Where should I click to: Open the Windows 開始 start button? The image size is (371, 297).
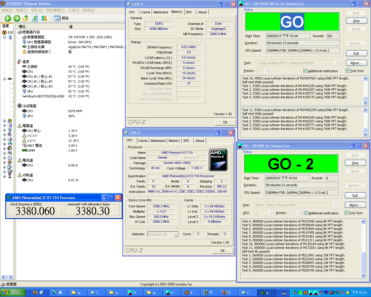coord(13,292)
